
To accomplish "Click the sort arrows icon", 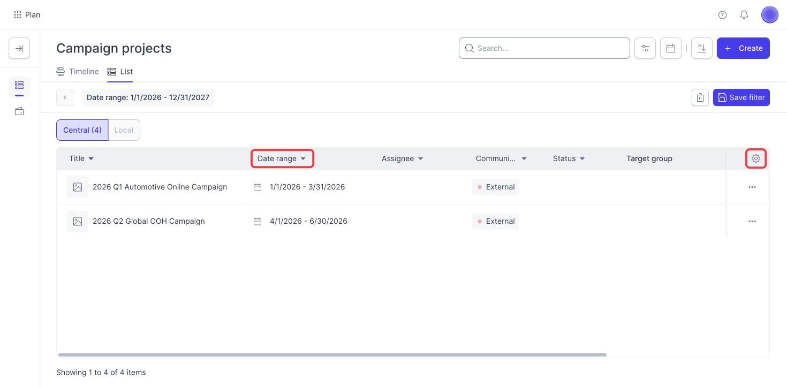I will pos(701,48).
